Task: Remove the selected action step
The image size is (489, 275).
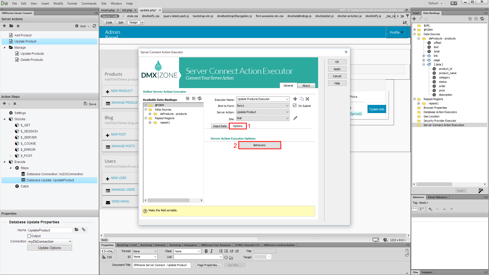Action: [x=15, y=104]
